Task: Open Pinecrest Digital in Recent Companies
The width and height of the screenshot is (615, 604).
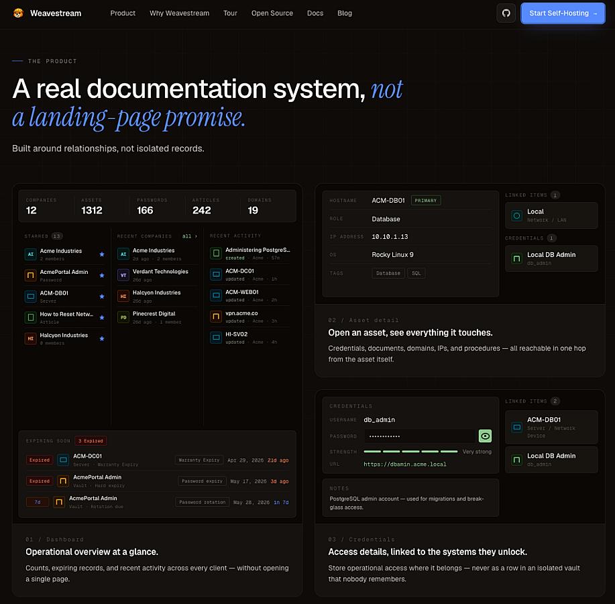Action: click(157, 317)
